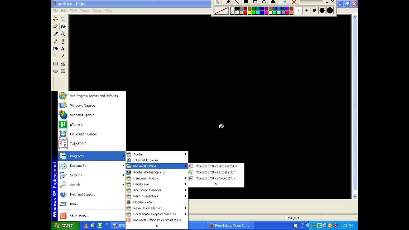Viewport: 409px width, 230px height.
Task: Expand the Handbrake submenu
Action: (157, 184)
